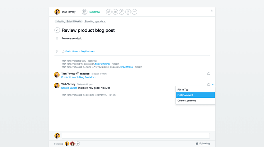Click the description lines icon
The width and height of the screenshot is (264, 147).
point(57,39)
